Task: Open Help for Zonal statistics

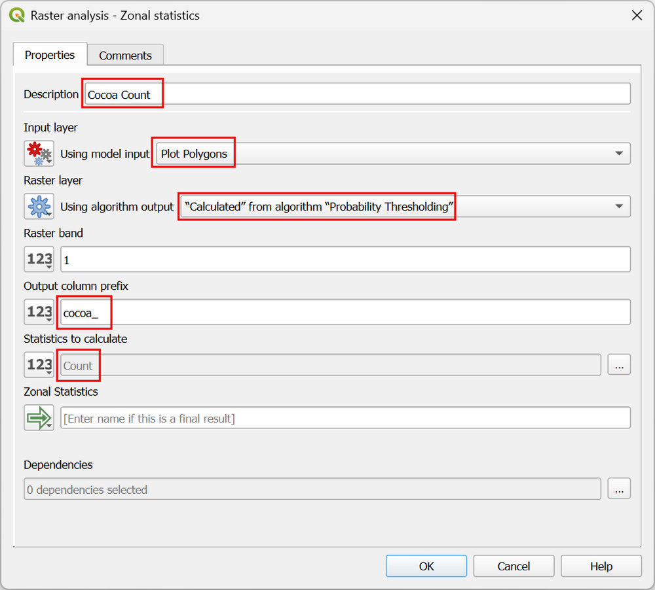Action: 601,566
